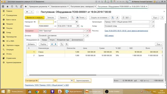This screenshot has height=94, width=167.
Task: Open Зарплата и кадры section
Action: click(x=13, y=45)
